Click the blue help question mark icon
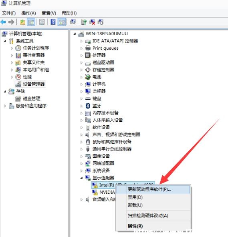Screen dimensions: 228x237 53,22
